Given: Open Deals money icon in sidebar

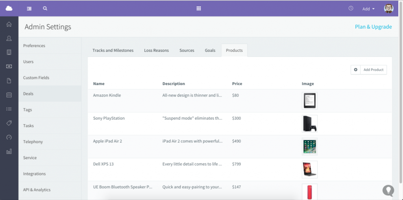Looking at the screenshot, I should point(9,66).
